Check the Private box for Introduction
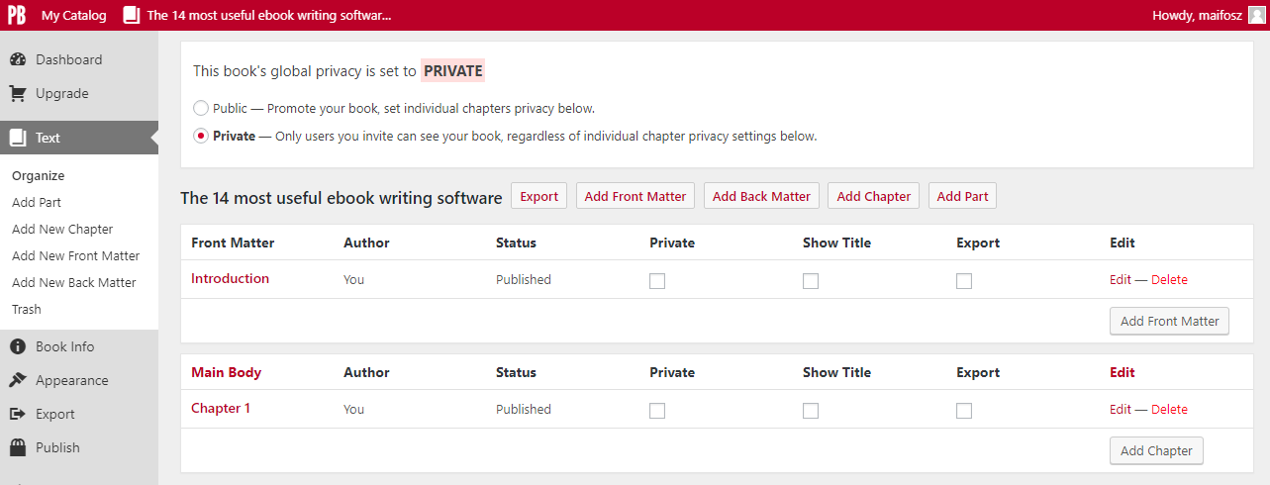This screenshot has width=1270, height=485. [x=657, y=281]
